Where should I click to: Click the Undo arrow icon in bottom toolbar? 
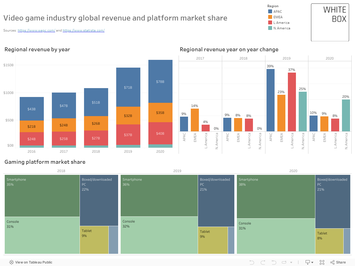(252, 262)
